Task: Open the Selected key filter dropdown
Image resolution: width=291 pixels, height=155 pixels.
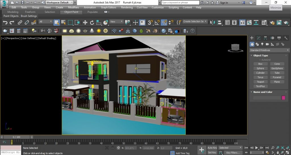Action: [230, 148]
